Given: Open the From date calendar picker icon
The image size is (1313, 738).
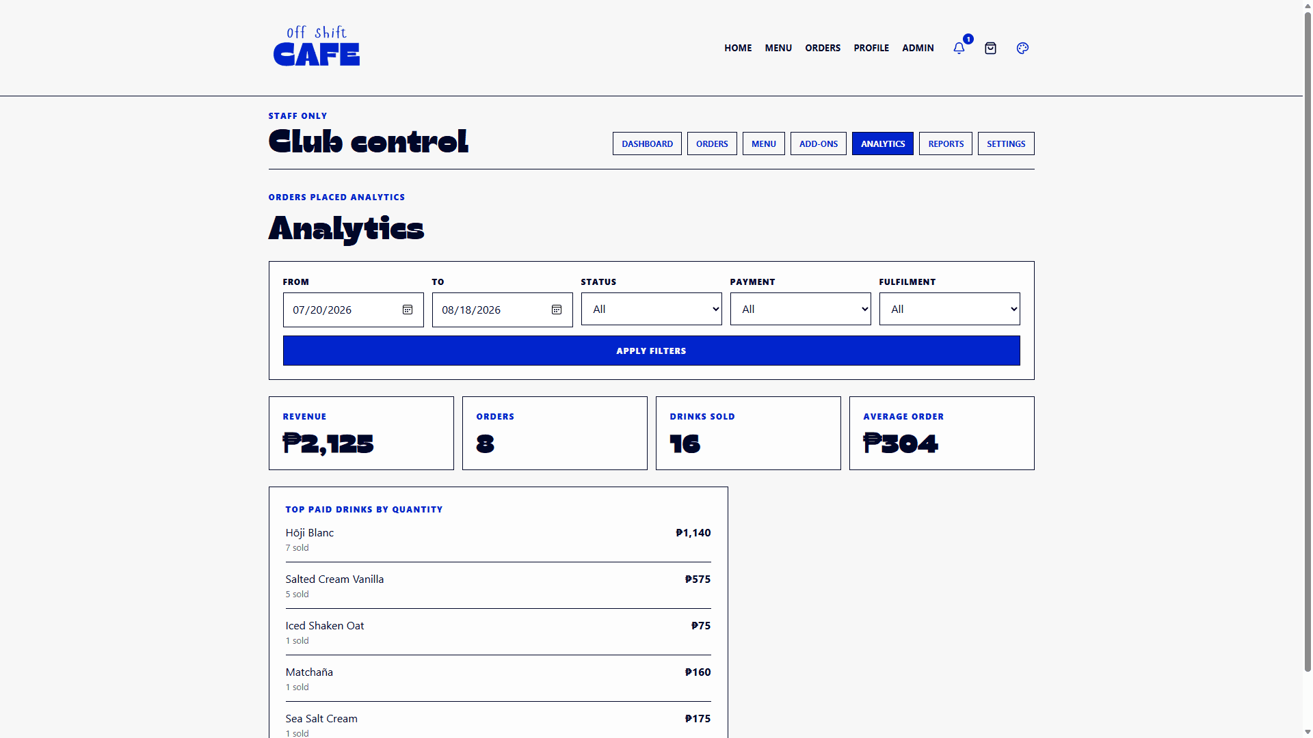Looking at the screenshot, I should coord(408,310).
